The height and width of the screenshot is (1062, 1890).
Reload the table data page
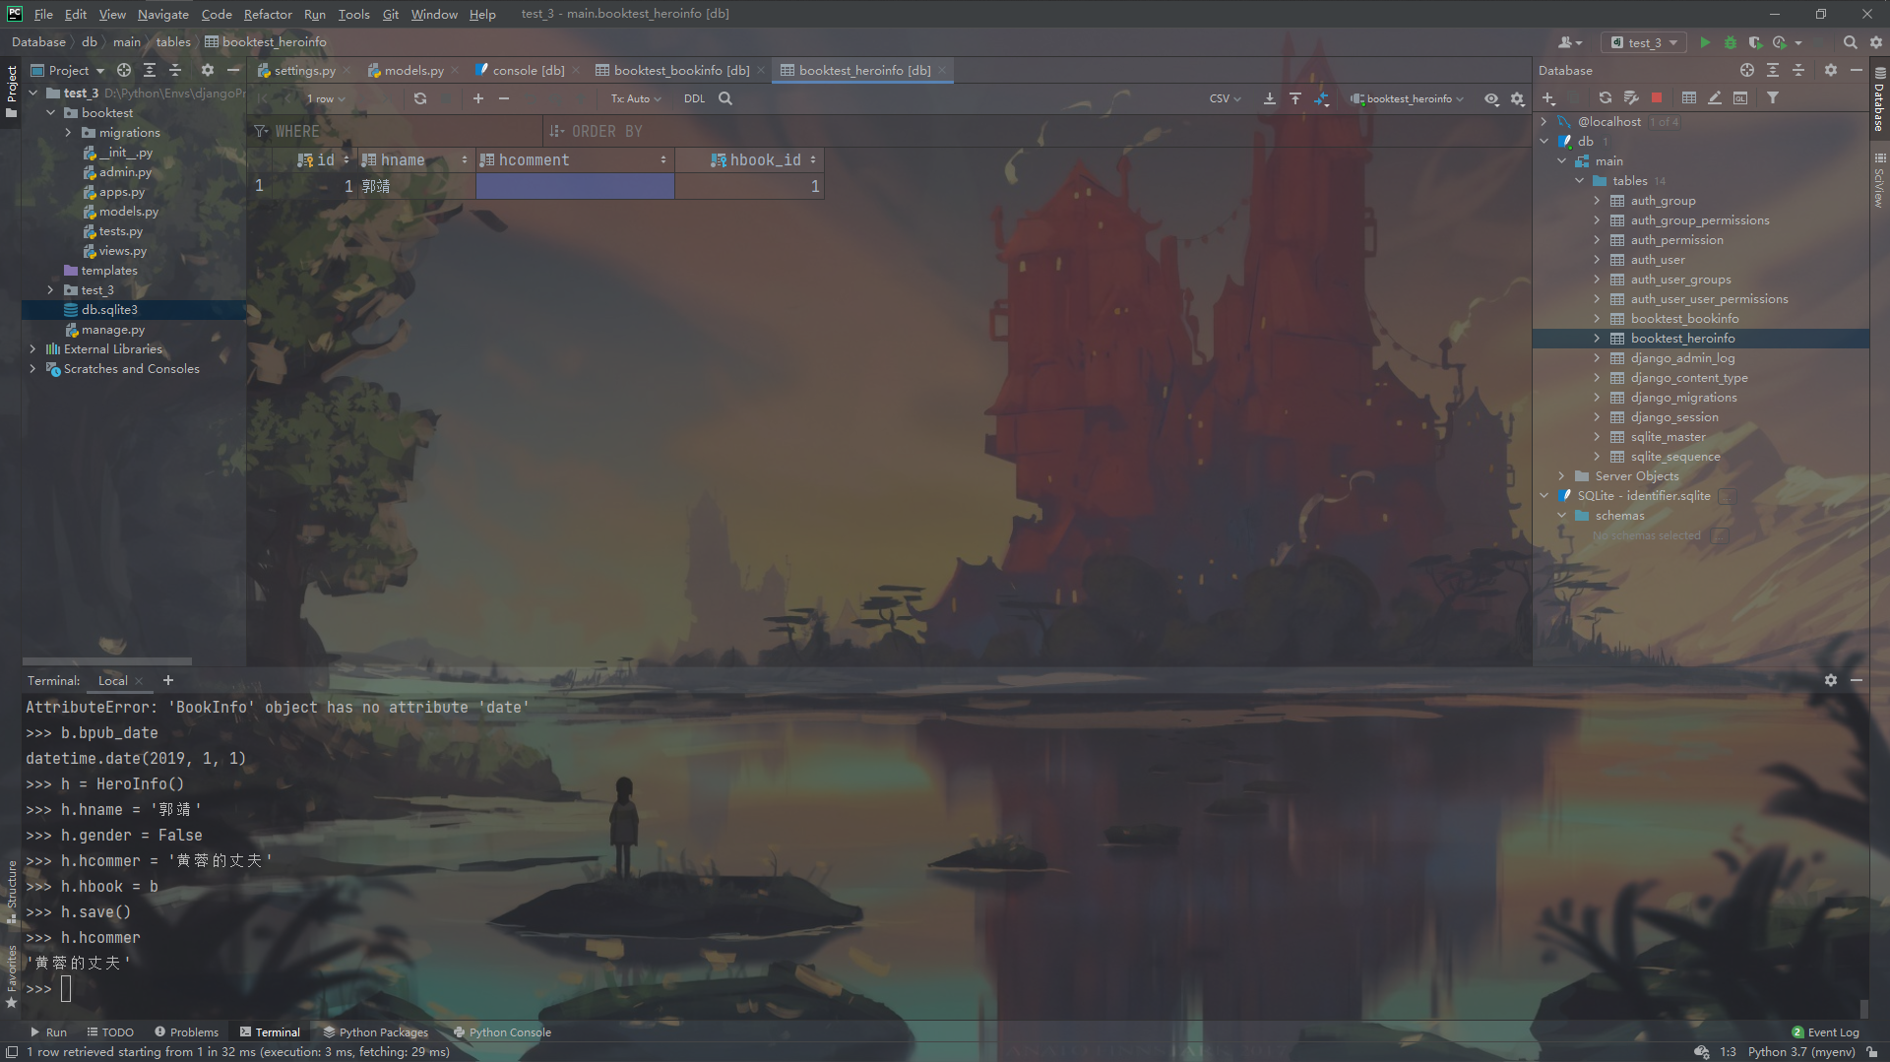point(420,98)
